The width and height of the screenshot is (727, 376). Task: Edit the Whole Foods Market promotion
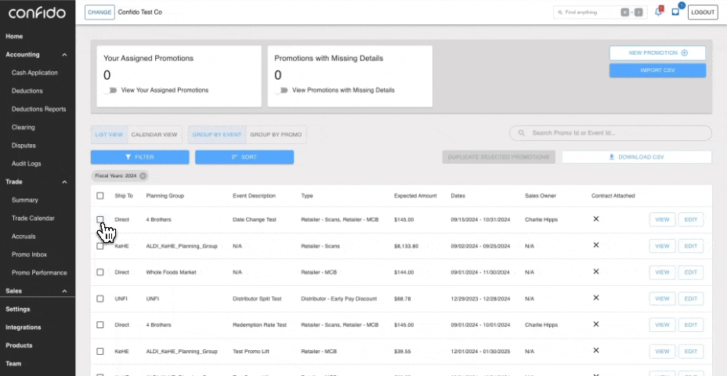coord(691,273)
